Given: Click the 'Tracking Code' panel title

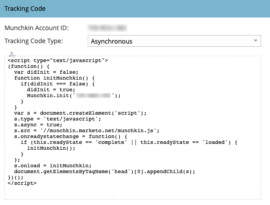Looking at the screenshot, I should pyautogui.click(x=25, y=9).
